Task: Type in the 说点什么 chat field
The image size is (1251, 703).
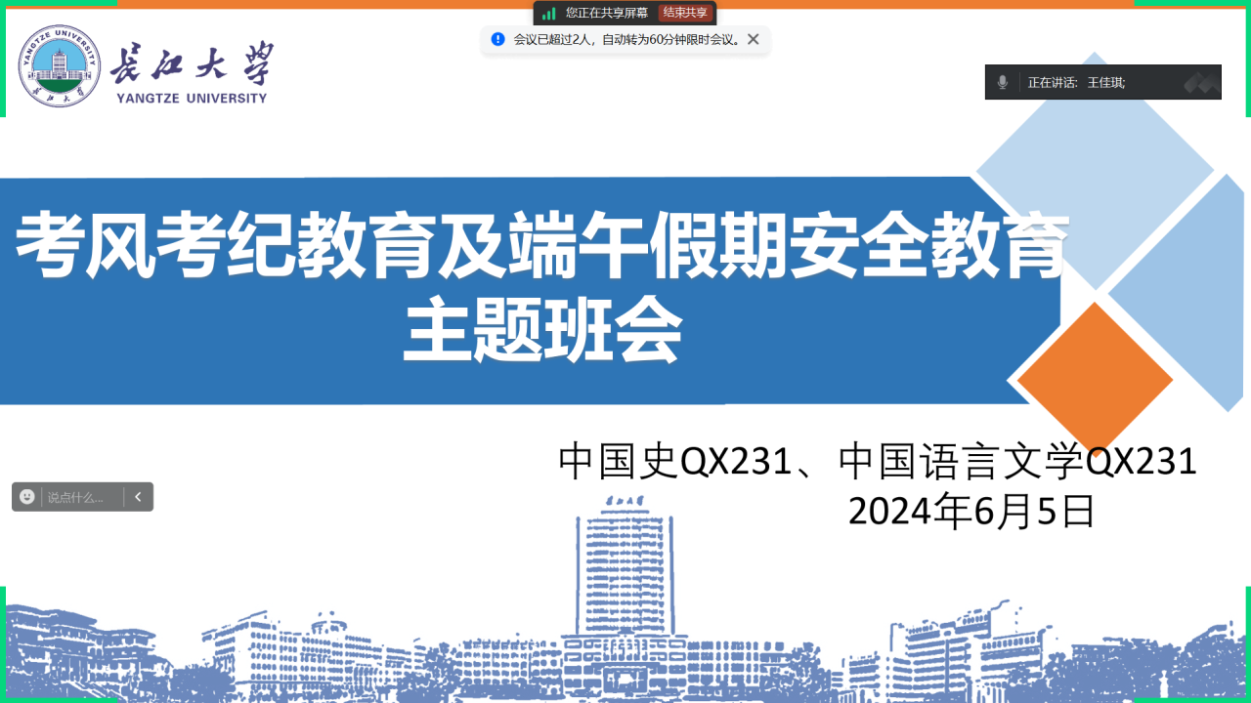Action: (80, 497)
